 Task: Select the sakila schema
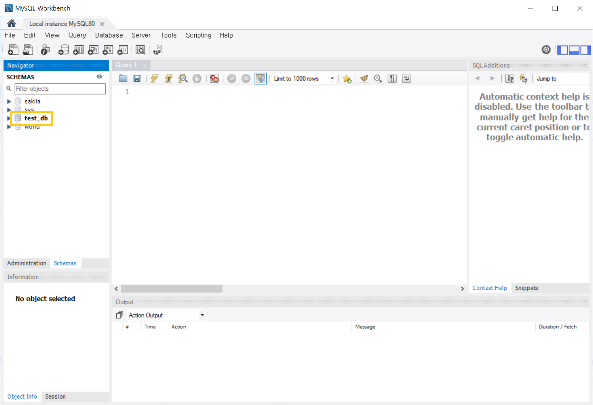point(32,102)
